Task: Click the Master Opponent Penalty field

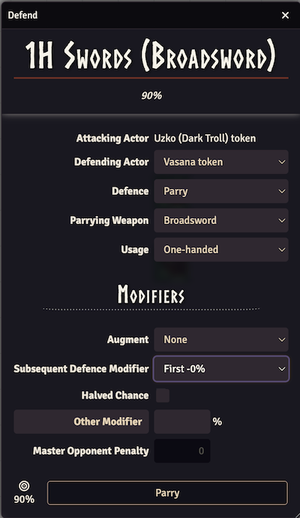Action: pyautogui.click(x=182, y=451)
